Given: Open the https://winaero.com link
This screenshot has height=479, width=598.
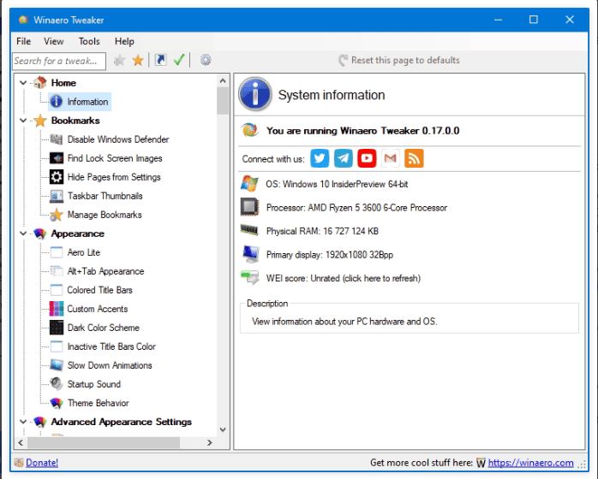Looking at the screenshot, I should 530,463.
